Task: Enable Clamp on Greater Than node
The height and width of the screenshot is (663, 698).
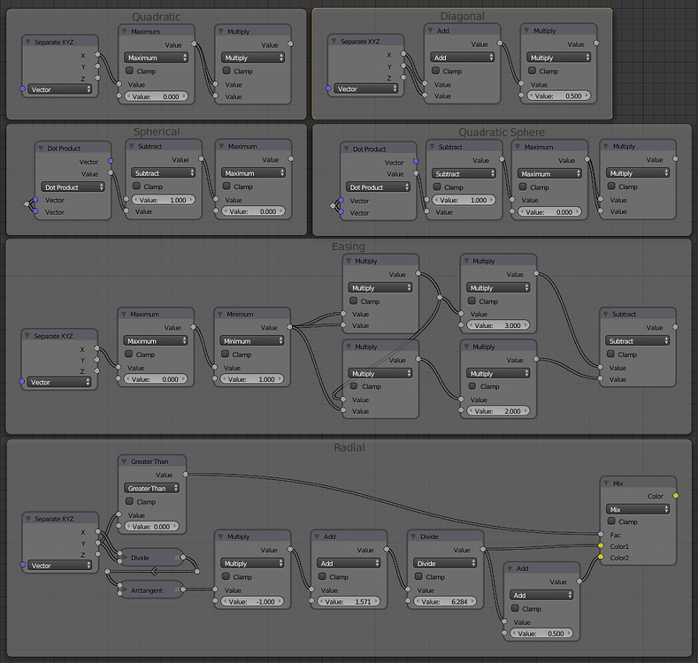Action: pyautogui.click(x=129, y=501)
